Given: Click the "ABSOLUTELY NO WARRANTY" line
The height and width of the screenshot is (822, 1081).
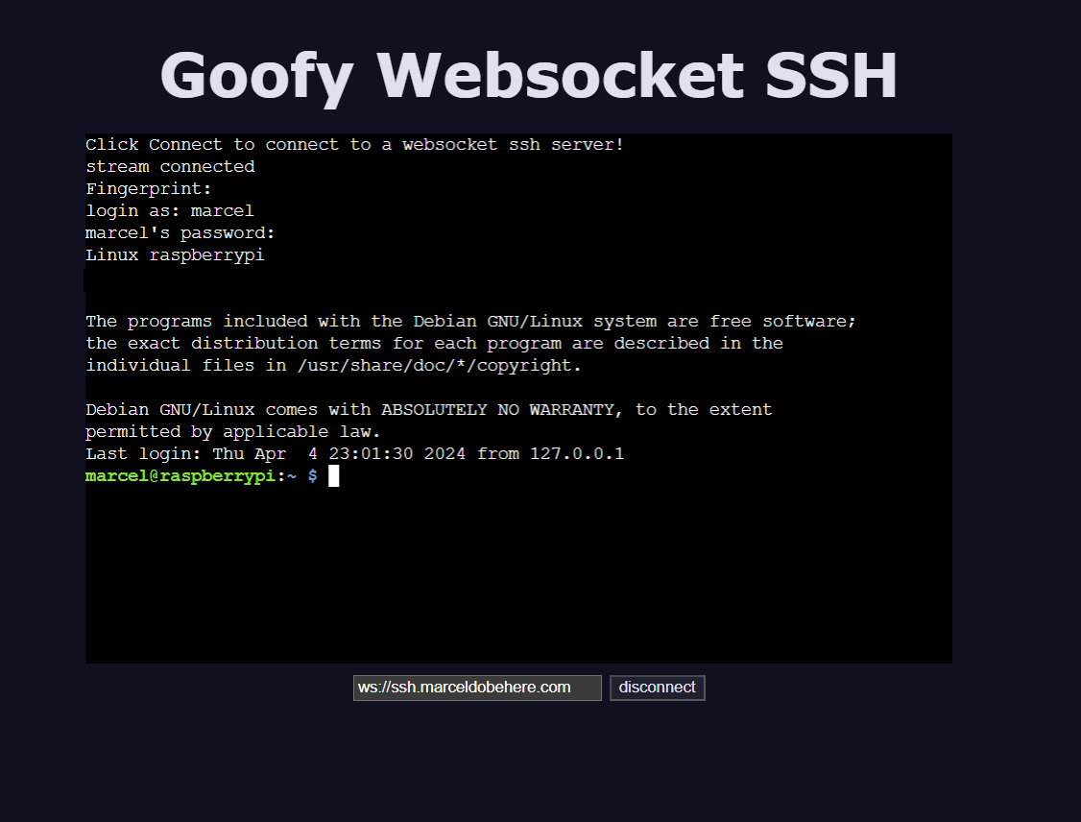Looking at the screenshot, I should (x=429, y=410).
